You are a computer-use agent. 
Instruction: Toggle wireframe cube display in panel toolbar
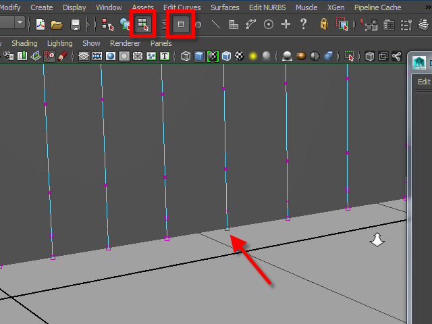186,57
